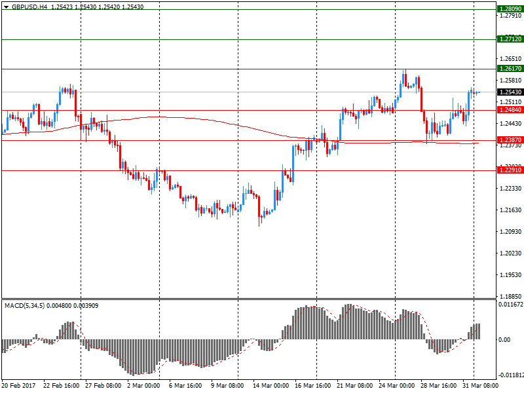Select the MACD 0.00 scale value

click(504, 339)
